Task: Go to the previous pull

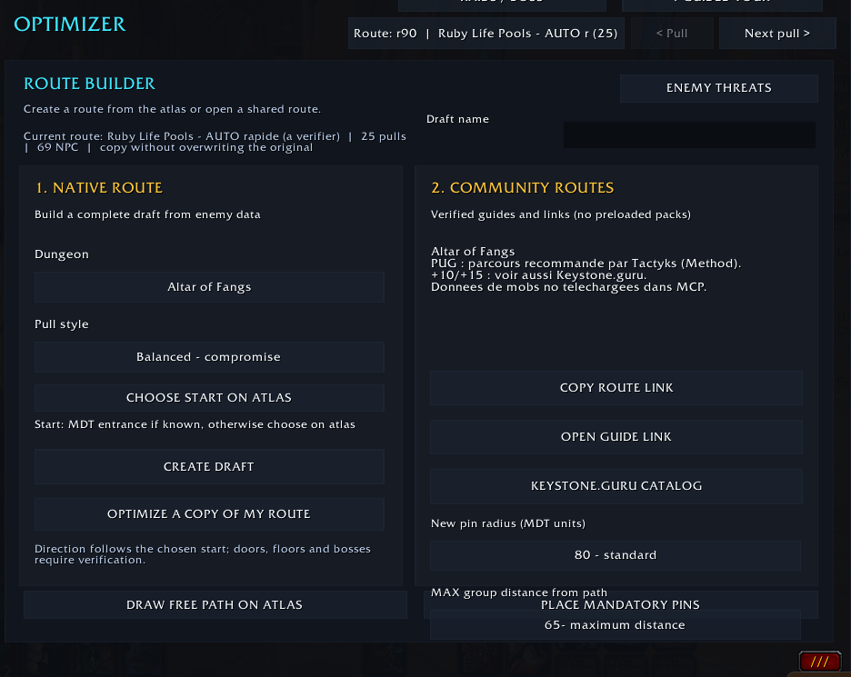Action: click(x=672, y=33)
